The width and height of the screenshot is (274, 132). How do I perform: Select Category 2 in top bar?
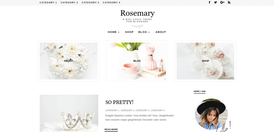click(69, 2)
